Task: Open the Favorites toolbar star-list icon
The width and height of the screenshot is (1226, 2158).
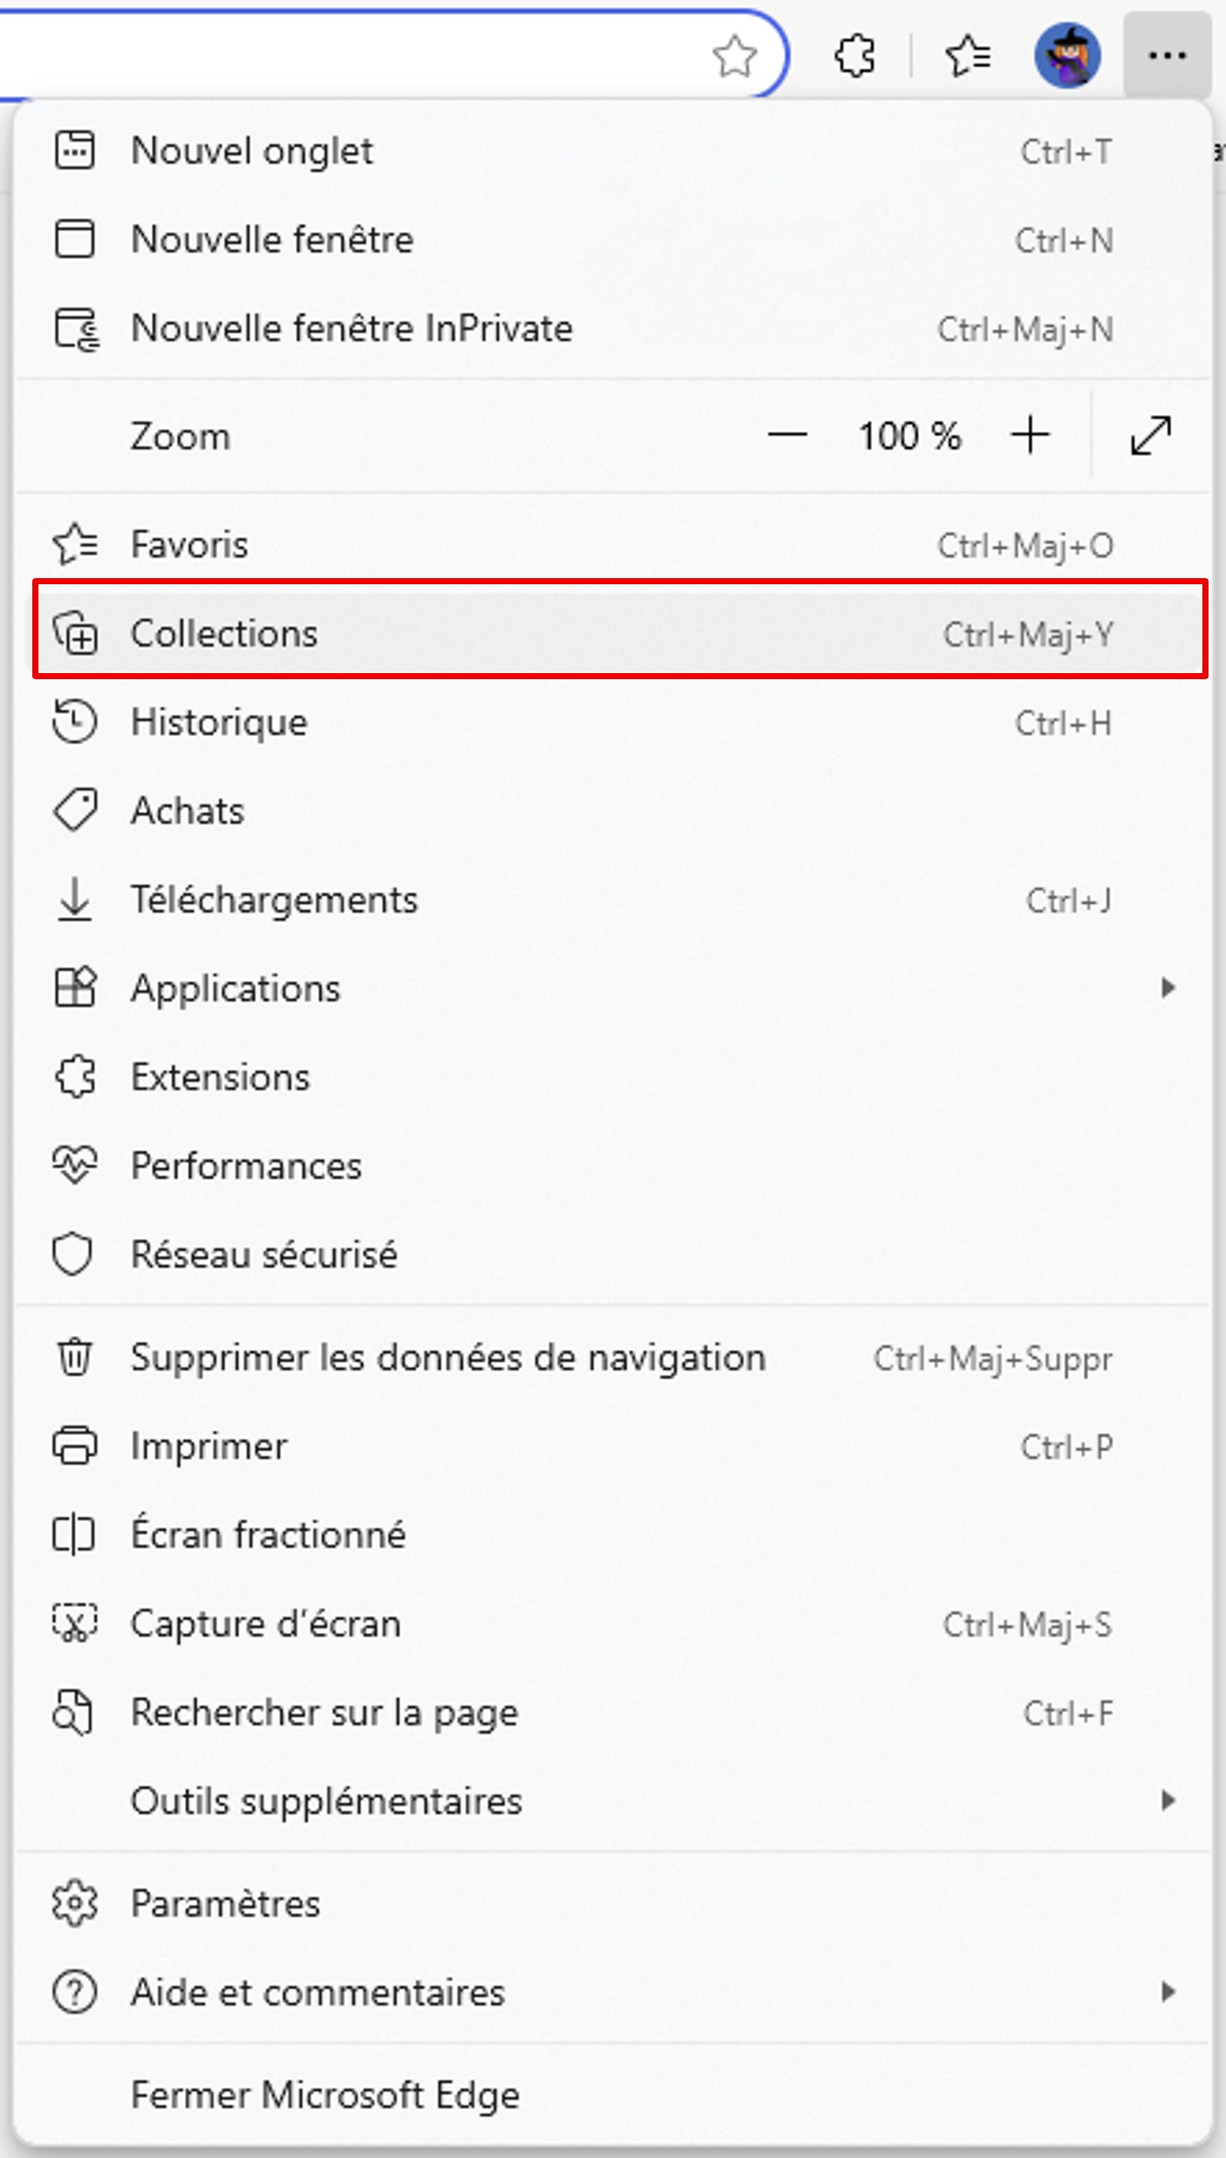Action: [967, 57]
